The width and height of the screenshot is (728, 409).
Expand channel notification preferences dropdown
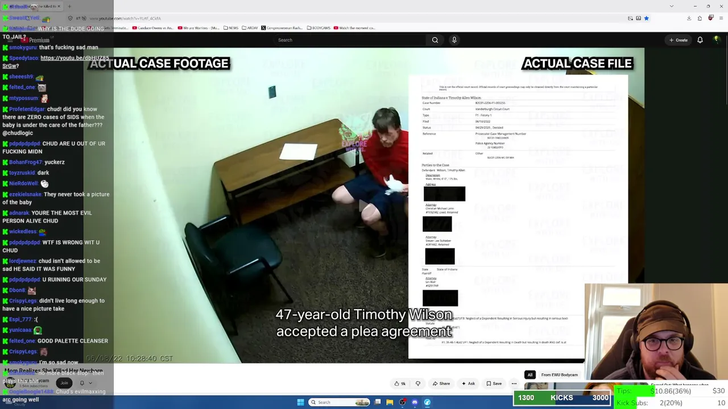coord(90,383)
